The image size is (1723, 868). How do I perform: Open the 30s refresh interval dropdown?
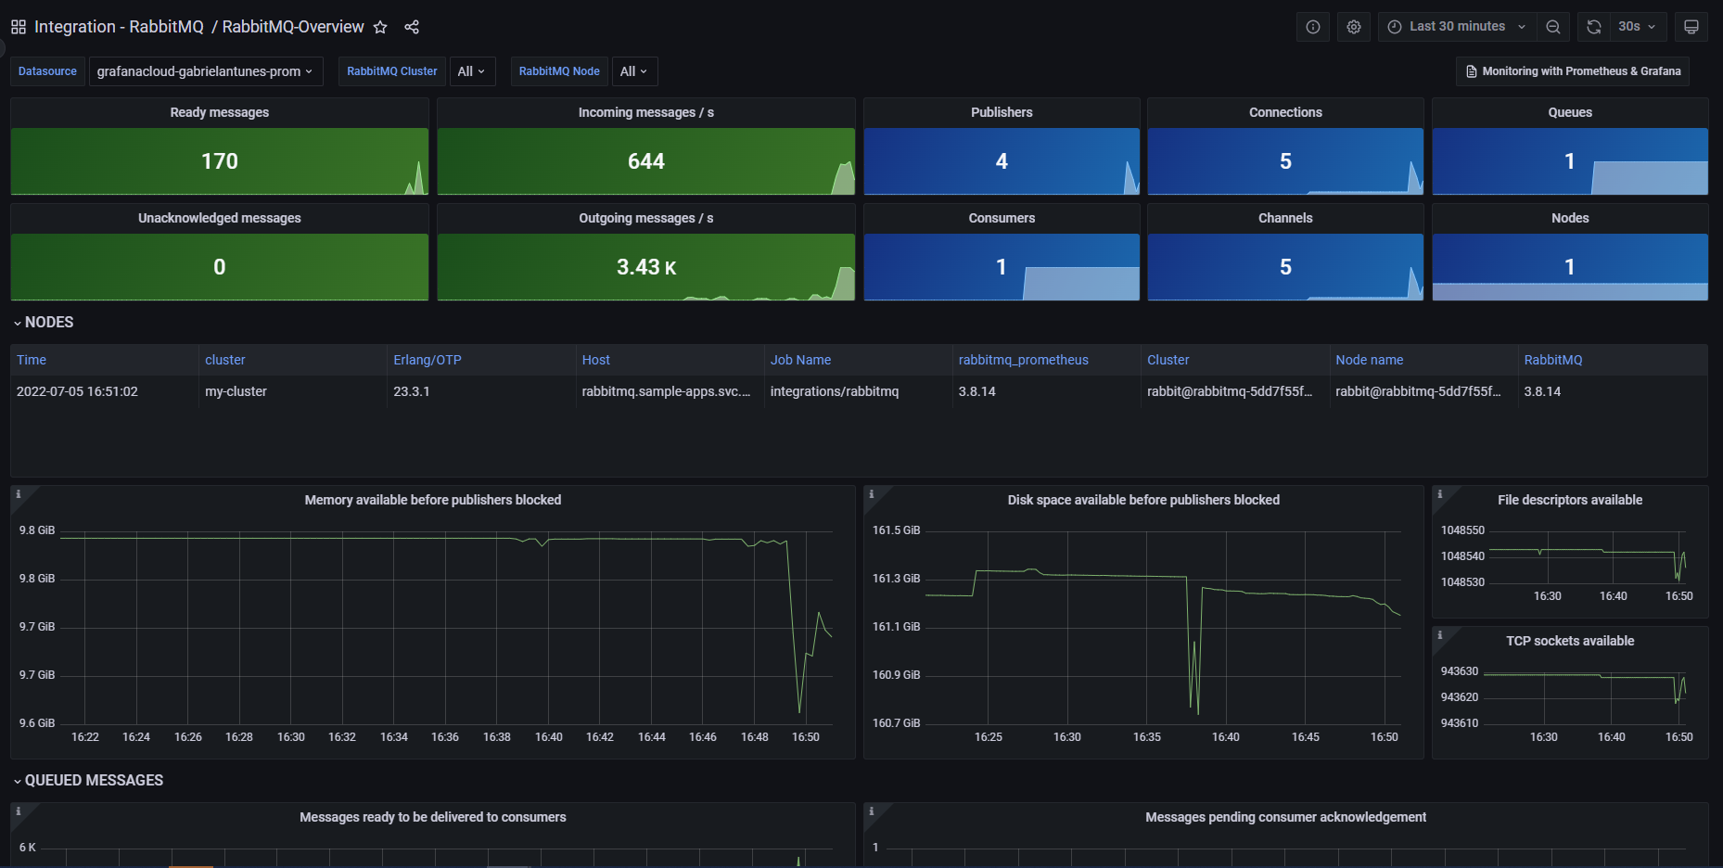pyautogui.click(x=1637, y=27)
